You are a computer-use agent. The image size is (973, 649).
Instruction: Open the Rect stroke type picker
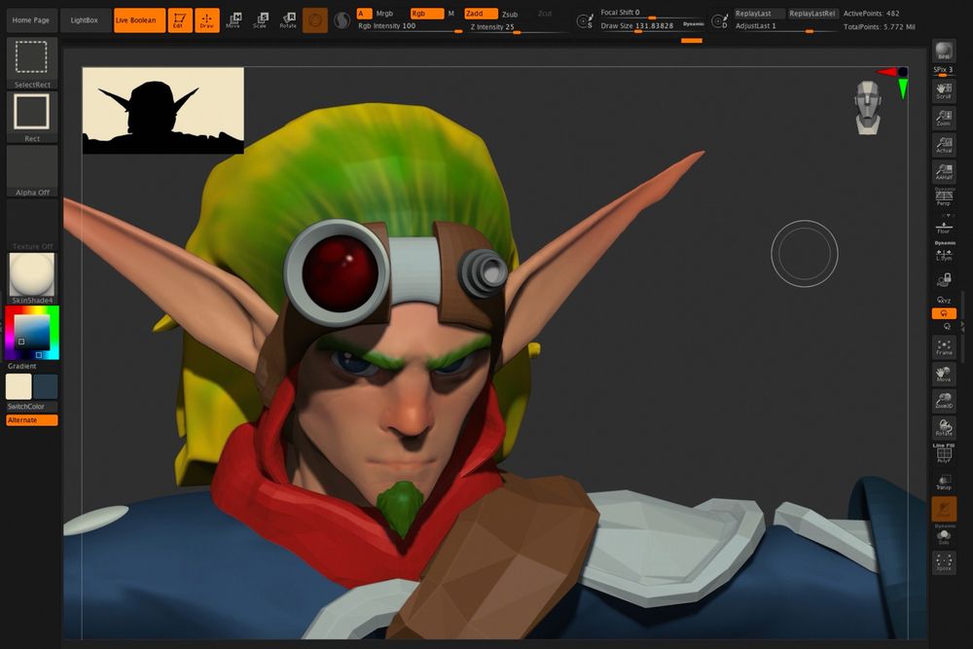pos(32,118)
